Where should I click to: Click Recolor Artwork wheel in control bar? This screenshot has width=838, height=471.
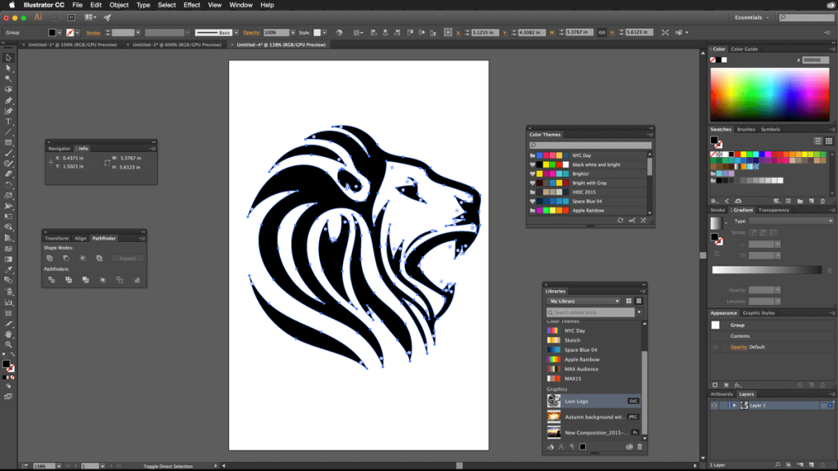[339, 33]
